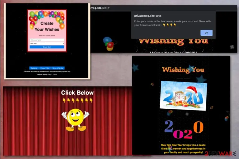This screenshot has height=159, width=239.
Task: Click the 'Click Below' heading text
Action: [77, 93]
